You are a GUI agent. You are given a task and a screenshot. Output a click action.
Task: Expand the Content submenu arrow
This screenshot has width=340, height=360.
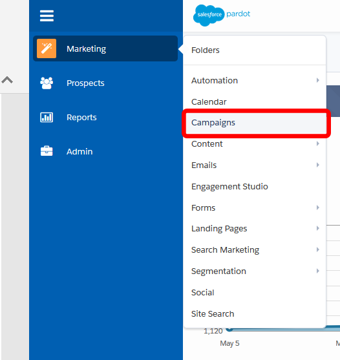318,143
